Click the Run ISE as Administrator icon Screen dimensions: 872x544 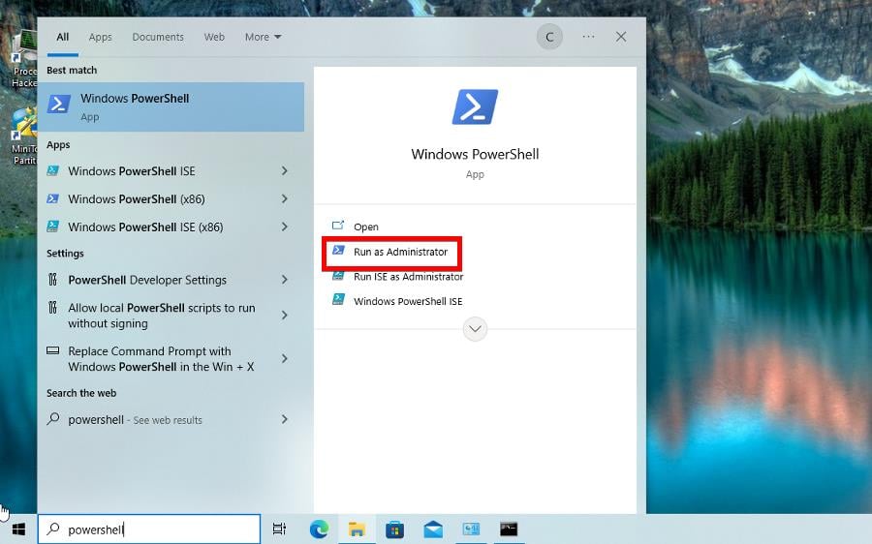coord(338,276)
